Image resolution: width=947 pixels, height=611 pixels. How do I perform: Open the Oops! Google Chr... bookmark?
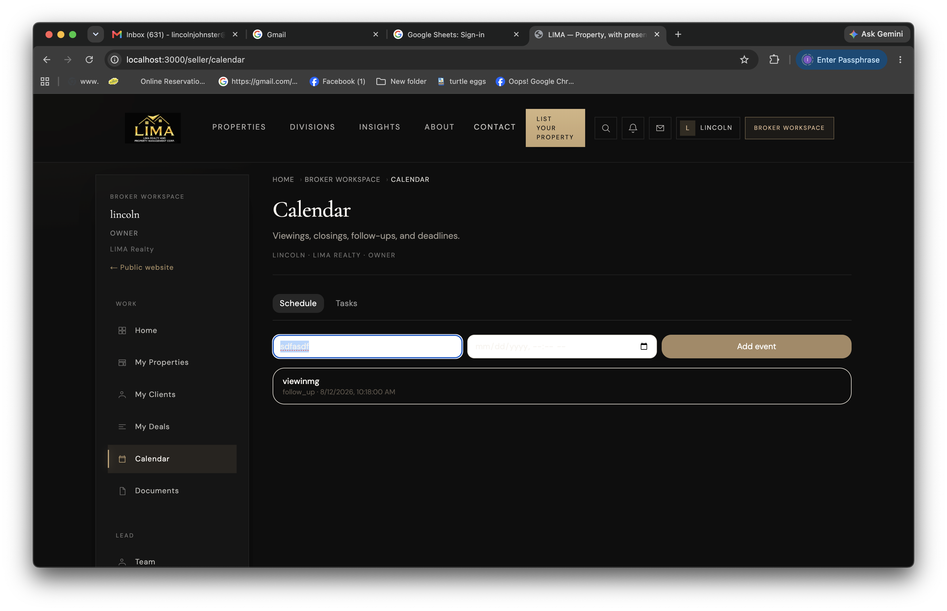point(535,81)
